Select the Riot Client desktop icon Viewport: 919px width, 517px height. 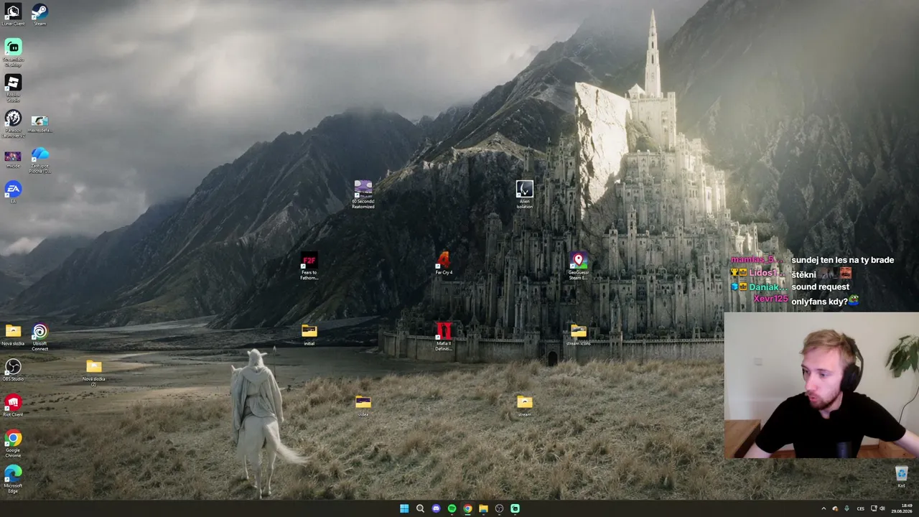click(x=13, y=405)
